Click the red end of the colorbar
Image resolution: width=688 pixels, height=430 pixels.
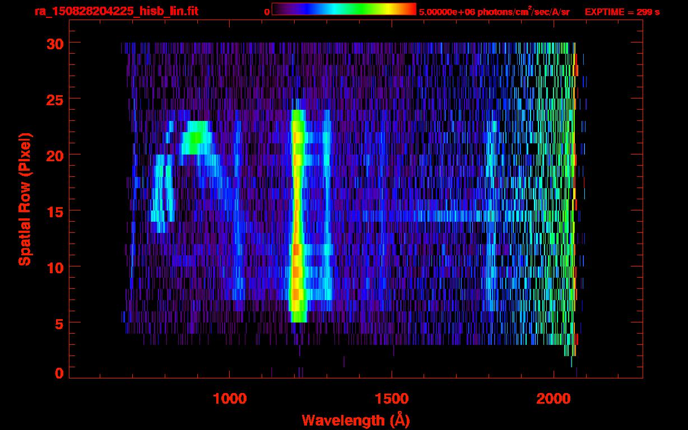tap(410, 10)
